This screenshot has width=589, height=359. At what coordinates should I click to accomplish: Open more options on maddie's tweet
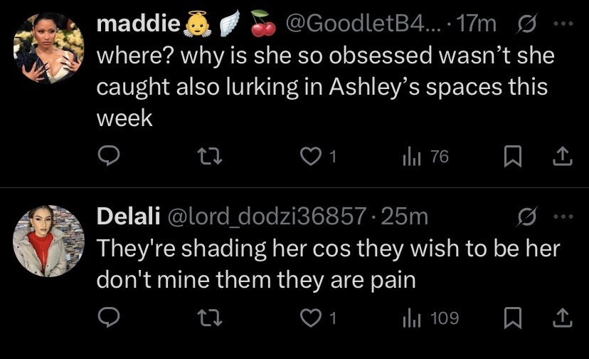pyautogui.click(x=563, y=24)
